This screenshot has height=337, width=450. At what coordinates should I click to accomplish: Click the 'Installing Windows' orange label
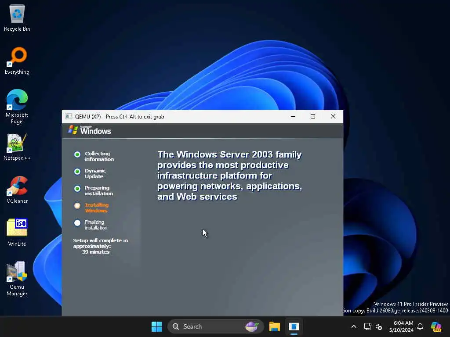96,208
